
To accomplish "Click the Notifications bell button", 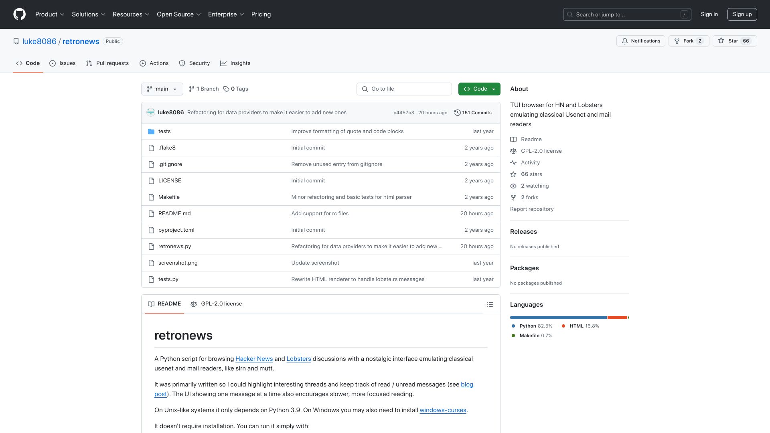I will pos(640,41).
